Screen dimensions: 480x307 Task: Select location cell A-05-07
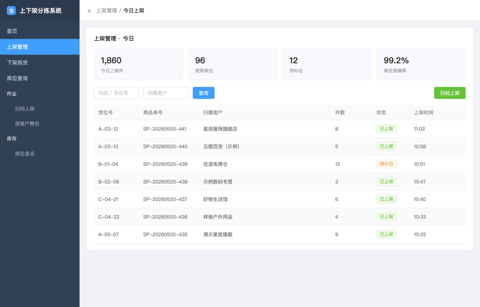coord(109,234)
